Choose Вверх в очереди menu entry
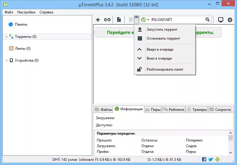The image size is (237, 165). pos(165,49)
